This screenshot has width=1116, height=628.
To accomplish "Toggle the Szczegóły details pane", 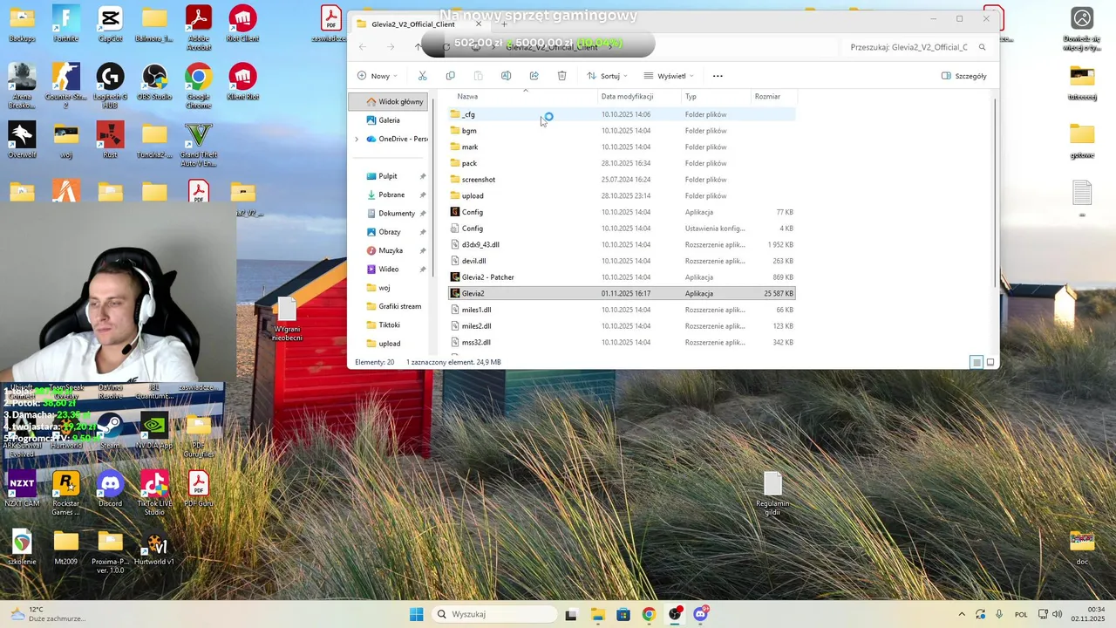I will pyautogui.click(x=964, y=76).
